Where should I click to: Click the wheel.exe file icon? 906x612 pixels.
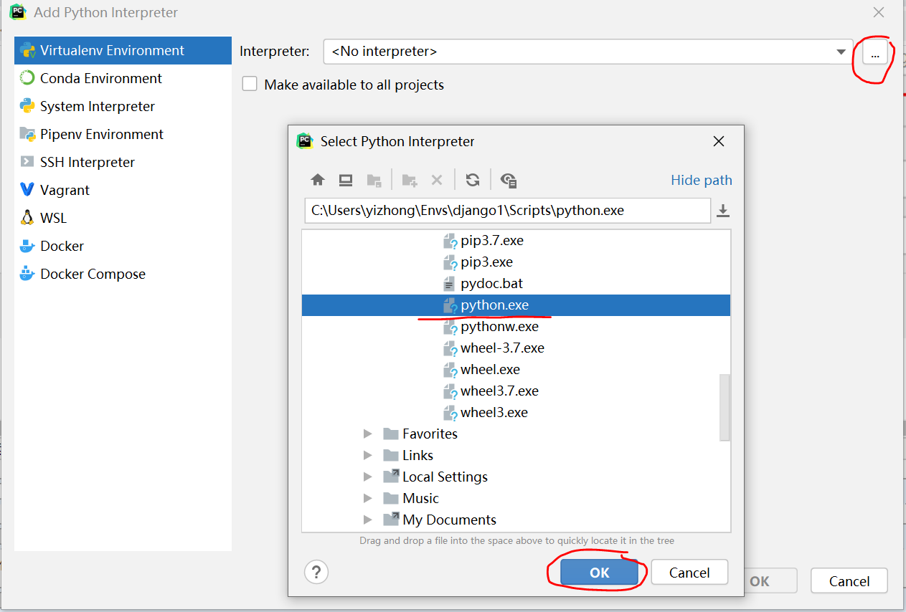(450, 370)
